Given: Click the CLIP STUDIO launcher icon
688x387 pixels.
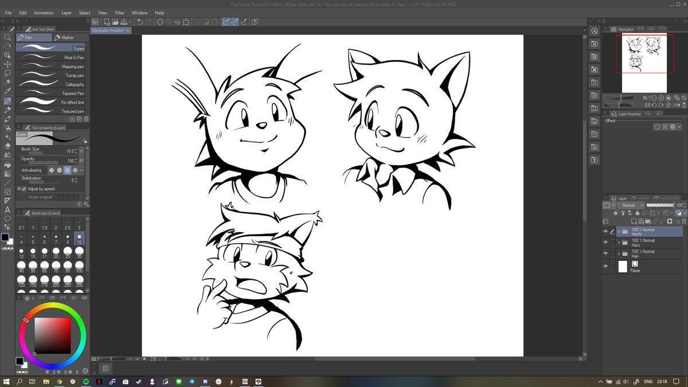Looking at the screenshot, I should point(95,22).
